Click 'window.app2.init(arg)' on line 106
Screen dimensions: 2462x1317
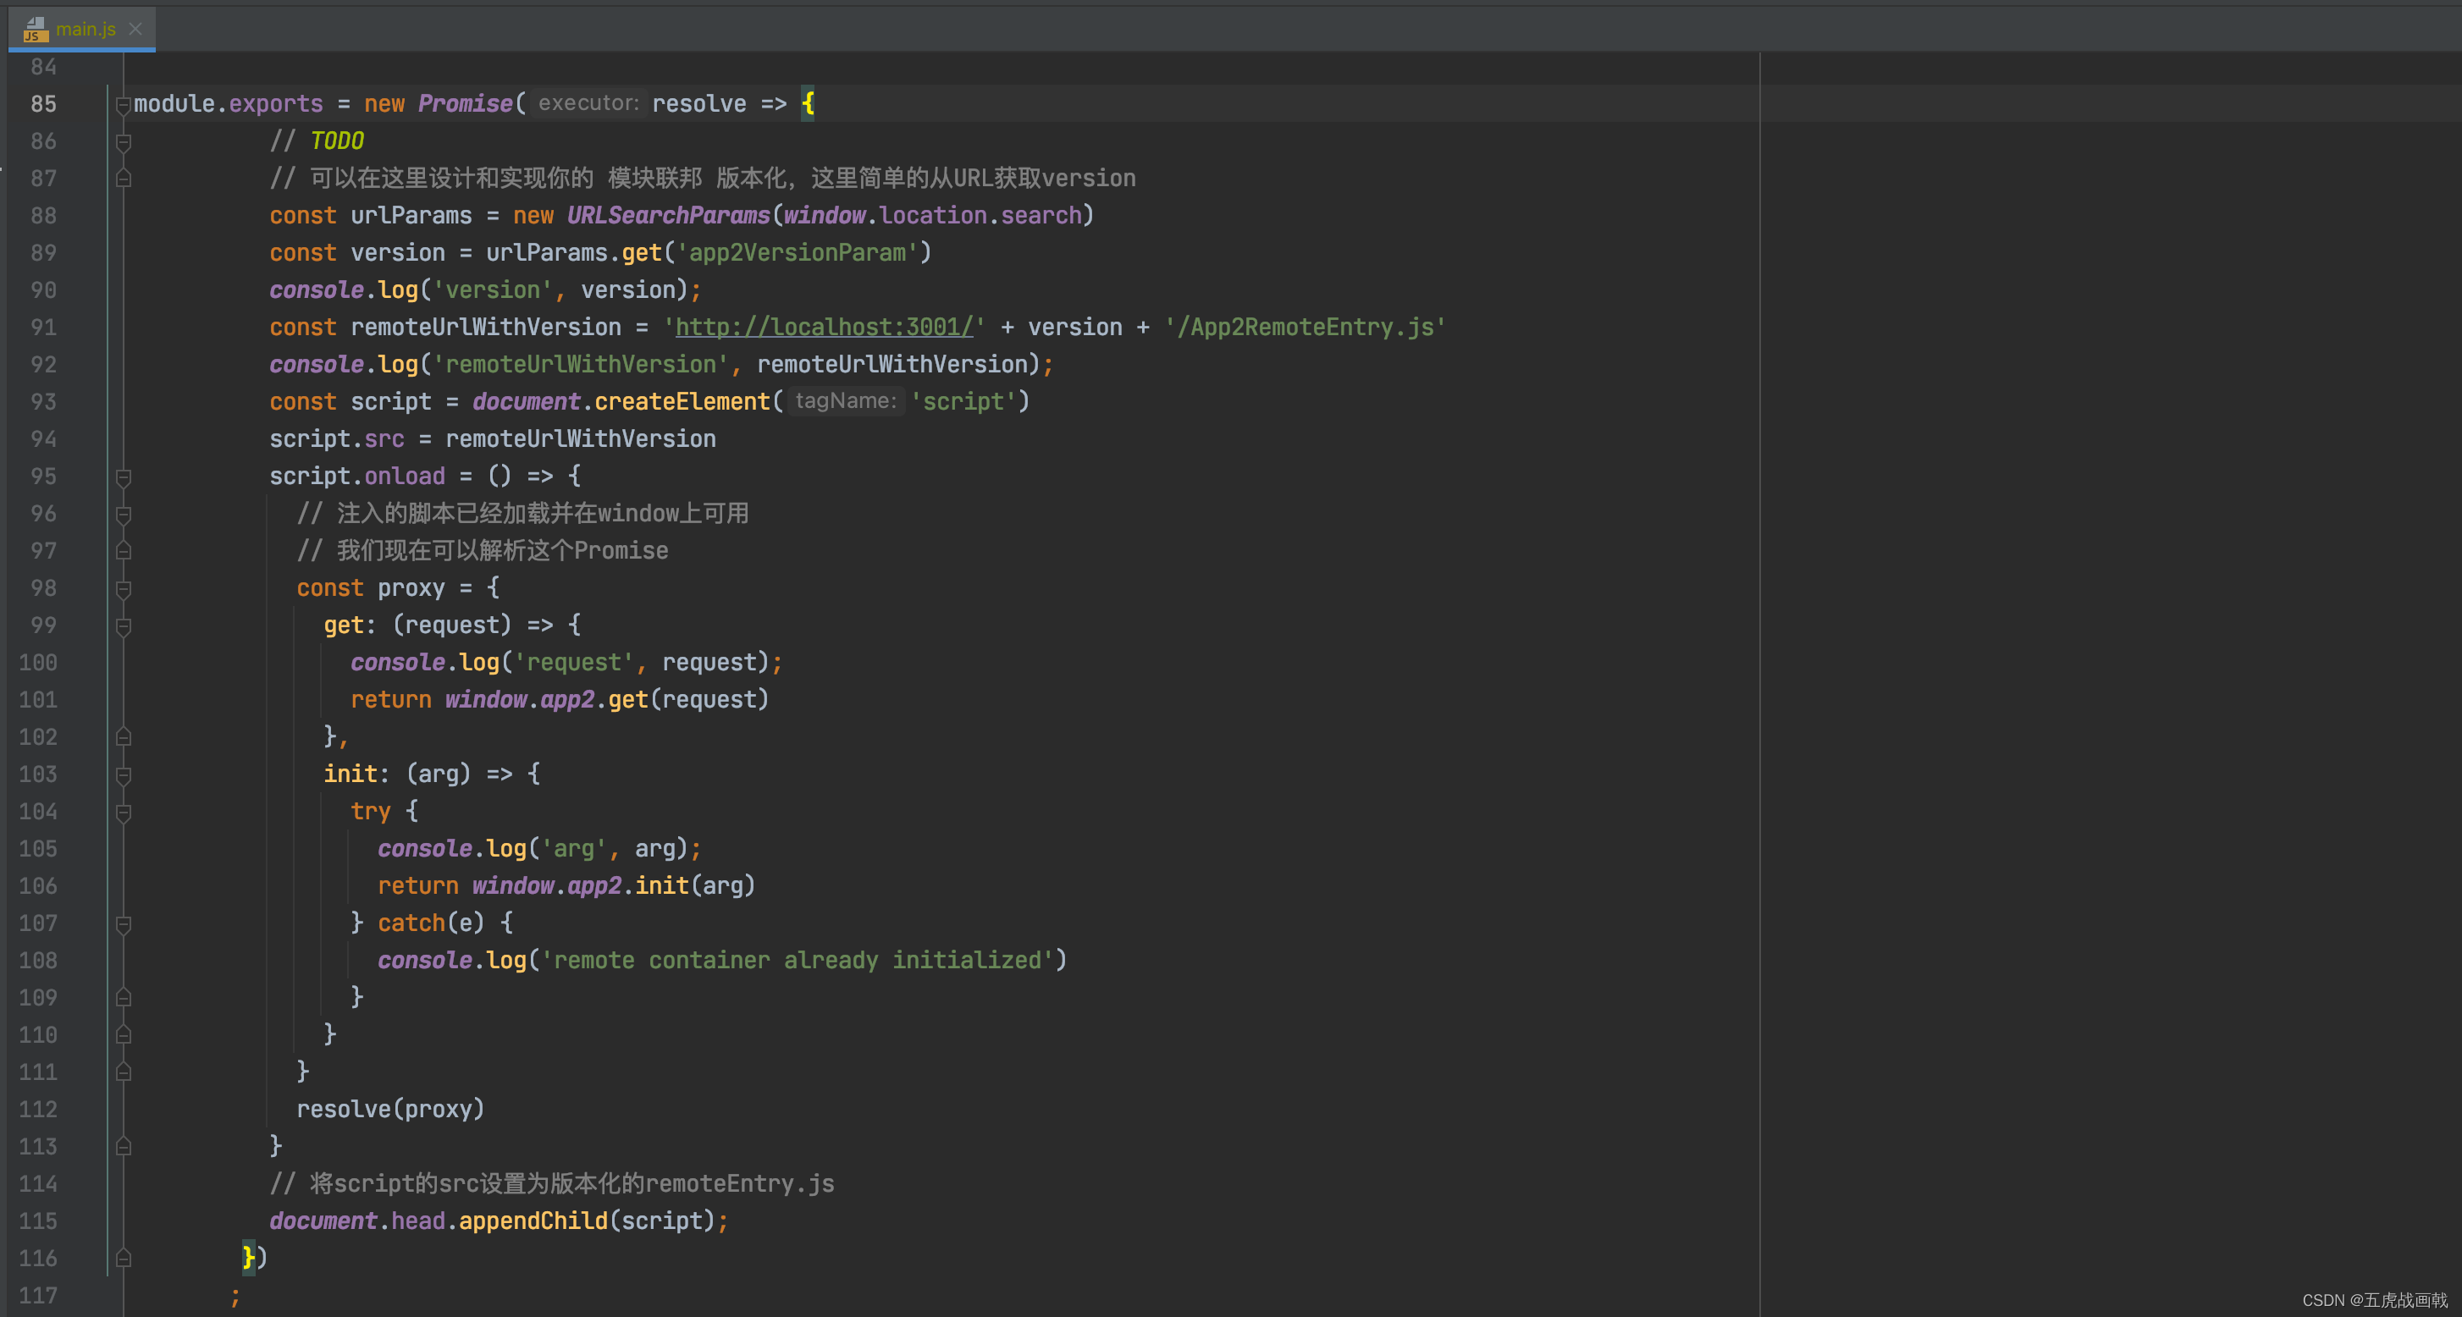pyautogui.click(x=614, y=886)
